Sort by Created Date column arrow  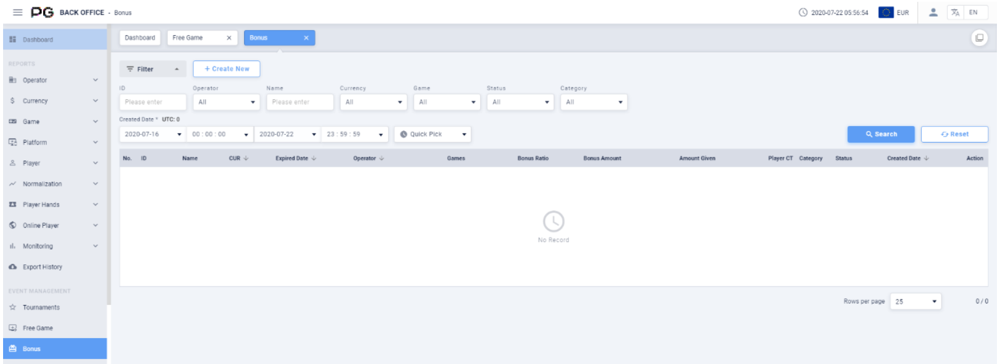coord(926,159)
